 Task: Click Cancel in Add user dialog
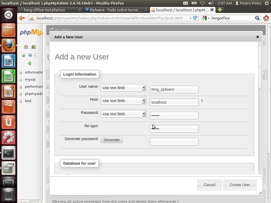coord(209,185)
